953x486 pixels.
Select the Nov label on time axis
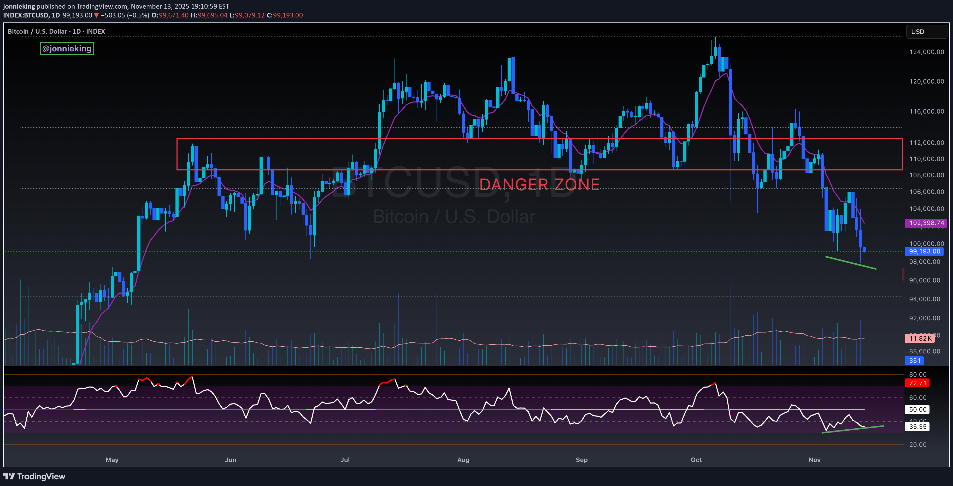coord(814,459)
